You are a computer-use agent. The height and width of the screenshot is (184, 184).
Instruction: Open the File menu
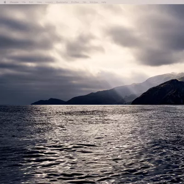click(23, 2)
